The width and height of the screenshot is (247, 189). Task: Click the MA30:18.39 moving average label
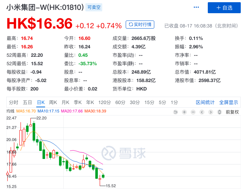coord(95,111)
